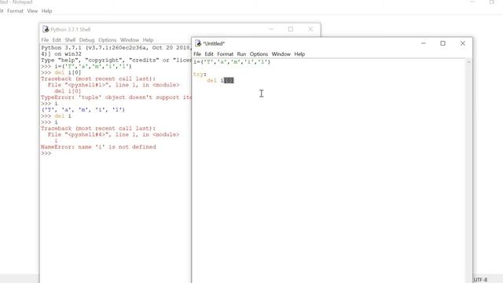Open Debug menu in Python Shell window
This screenshot has width=503, height=283.
tap(87, 40)
